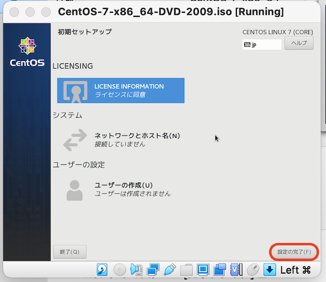Click the 終了(Q) button
This screenshot has height=282, width=326.
[x=70, y=252]
